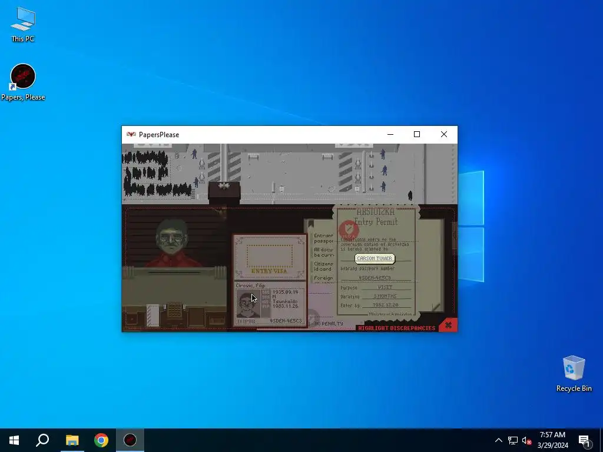
Task: Open the Windows Start menu
Action: (x=14, y=440)
